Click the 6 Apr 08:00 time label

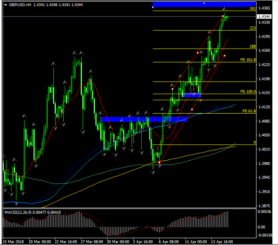pos(169,241)
